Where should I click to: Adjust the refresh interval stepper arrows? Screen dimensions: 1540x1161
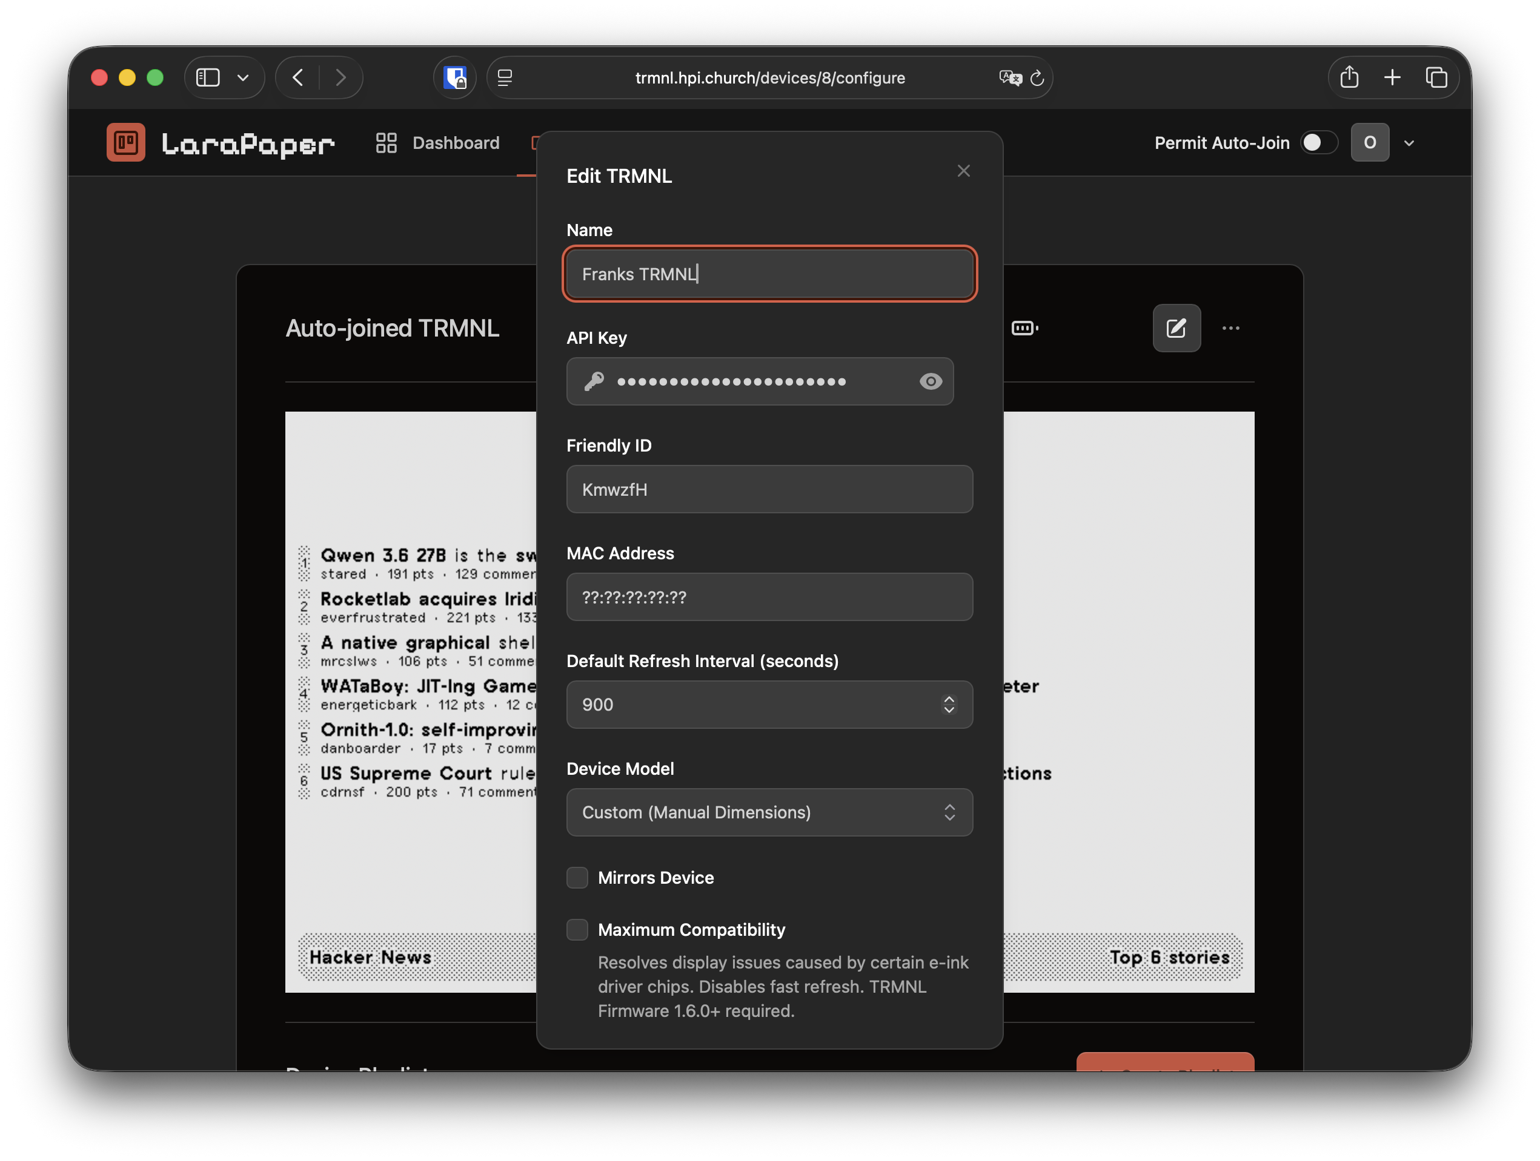(x=948, y=705)
